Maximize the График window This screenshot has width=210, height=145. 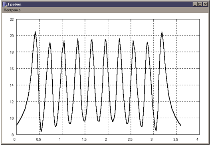(x=200, y=4)
